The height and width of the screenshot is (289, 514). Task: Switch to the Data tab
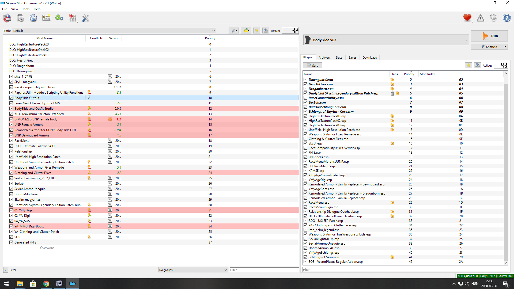339,57
